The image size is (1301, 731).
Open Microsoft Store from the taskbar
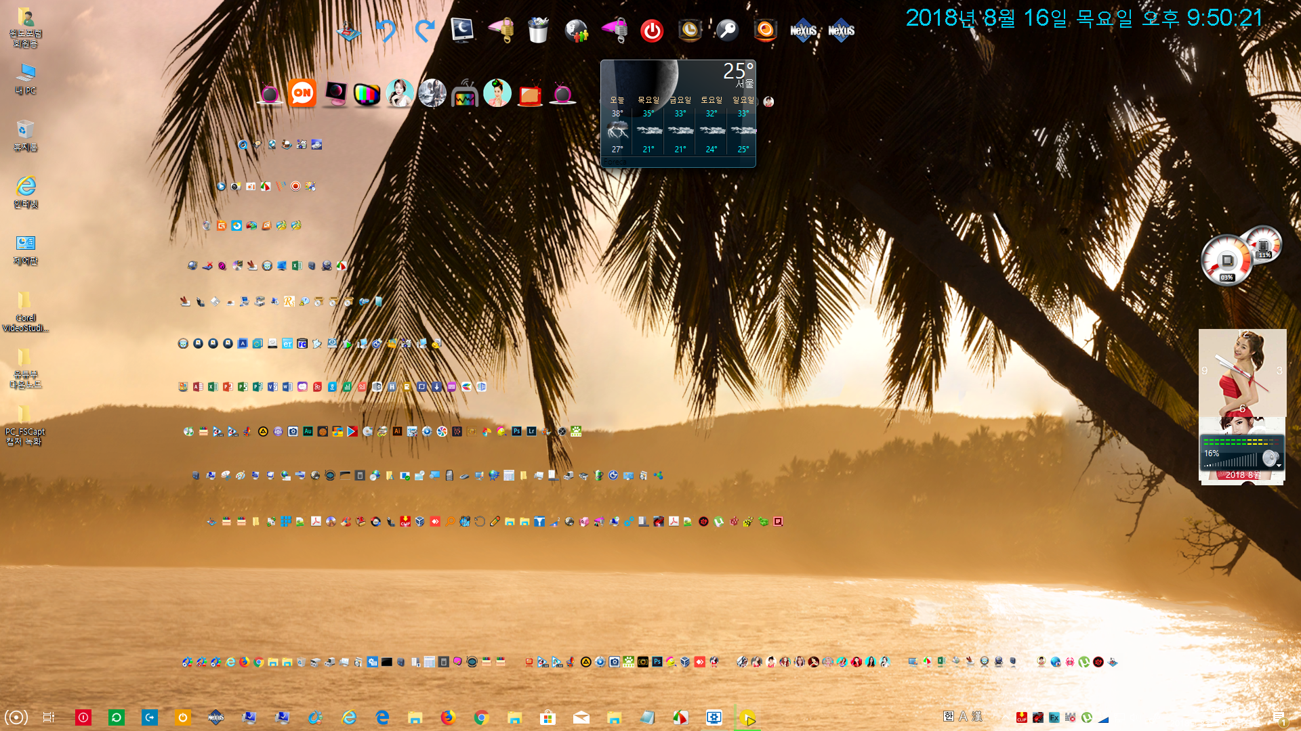point(548,717)
